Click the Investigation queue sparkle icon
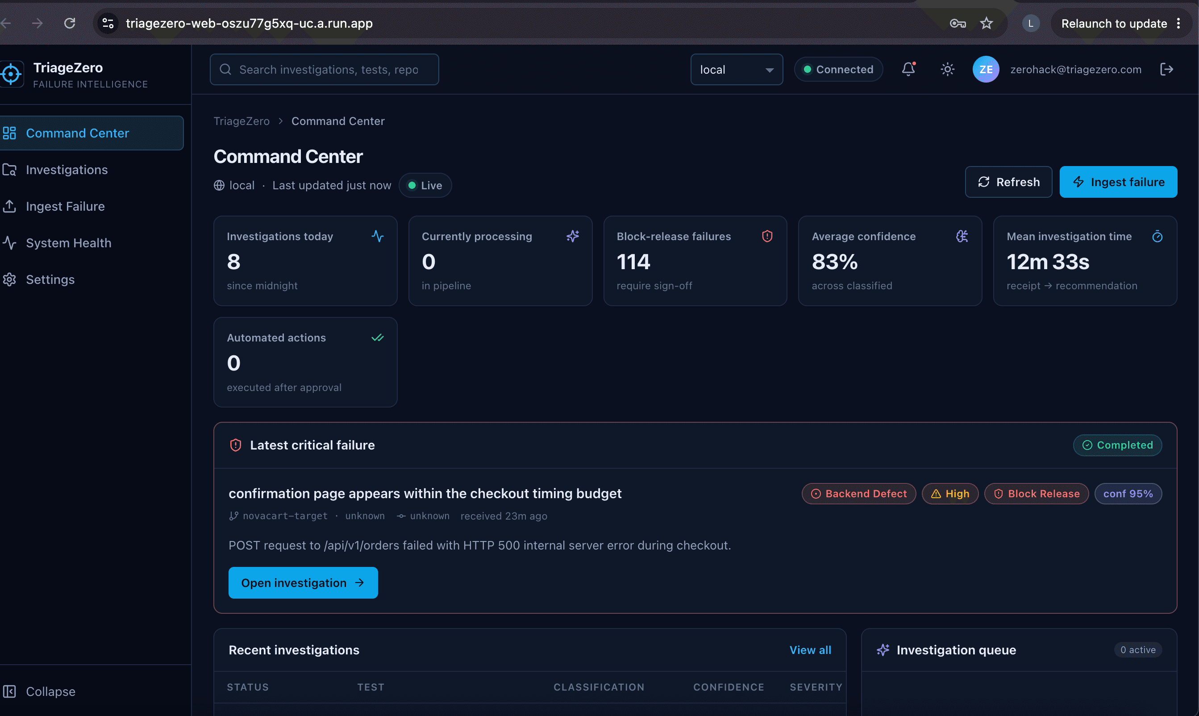The height and width of the screenshot is (716, 1199). (883, 650)
